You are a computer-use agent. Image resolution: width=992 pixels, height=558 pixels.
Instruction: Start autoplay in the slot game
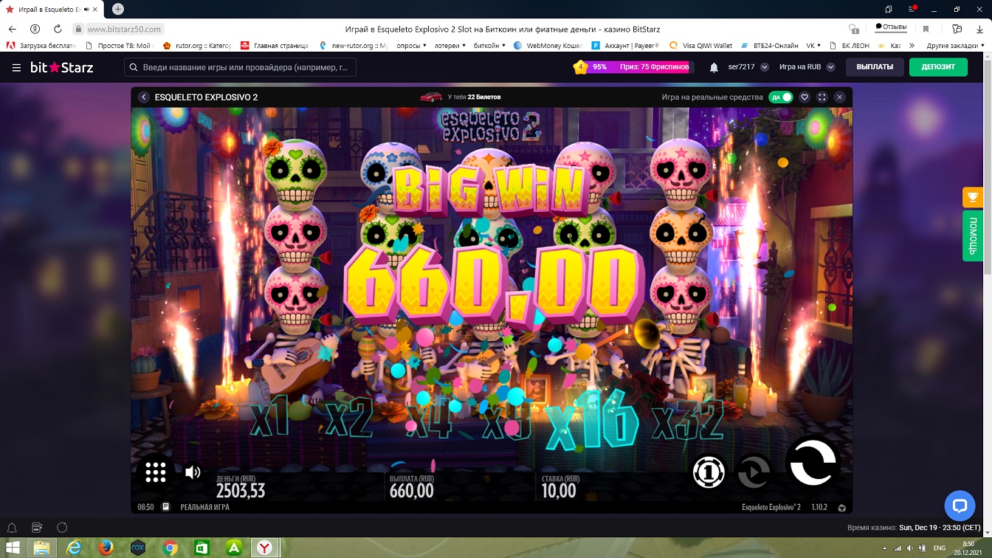pyautogui.click(x=754, y=472)
